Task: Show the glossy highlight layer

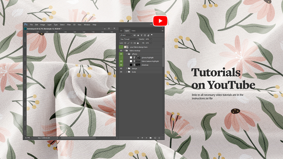Action: pyautogui.click(x=121, y=57)
